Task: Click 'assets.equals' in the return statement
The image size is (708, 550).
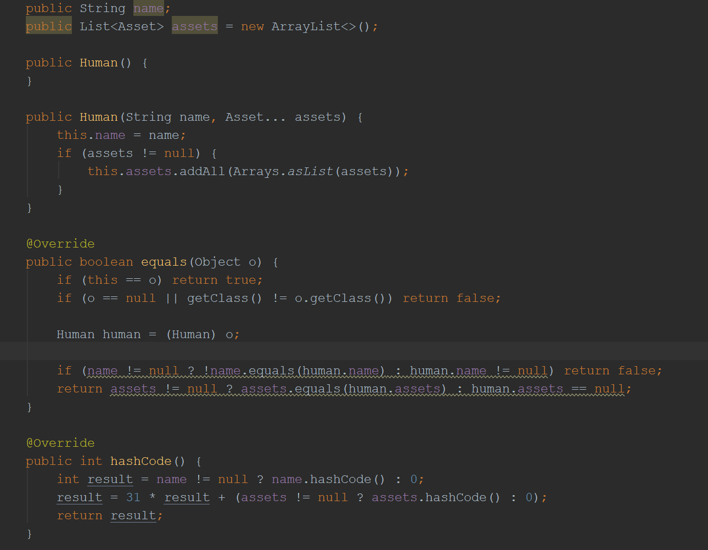Action: tap(291, 389)
